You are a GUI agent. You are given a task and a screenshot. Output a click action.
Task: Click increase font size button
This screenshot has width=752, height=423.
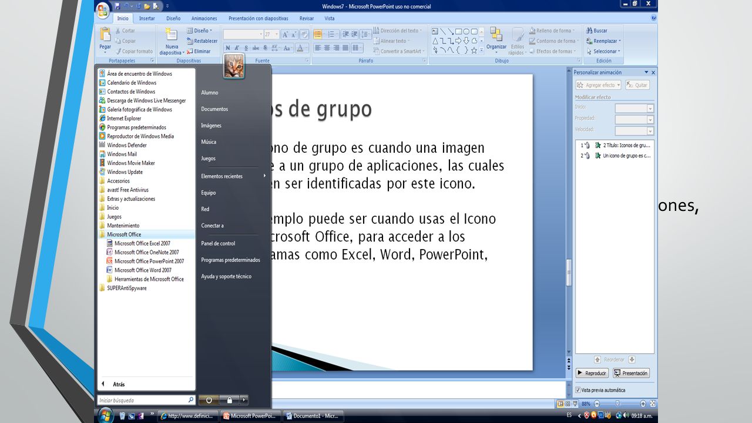coord(286,35)
